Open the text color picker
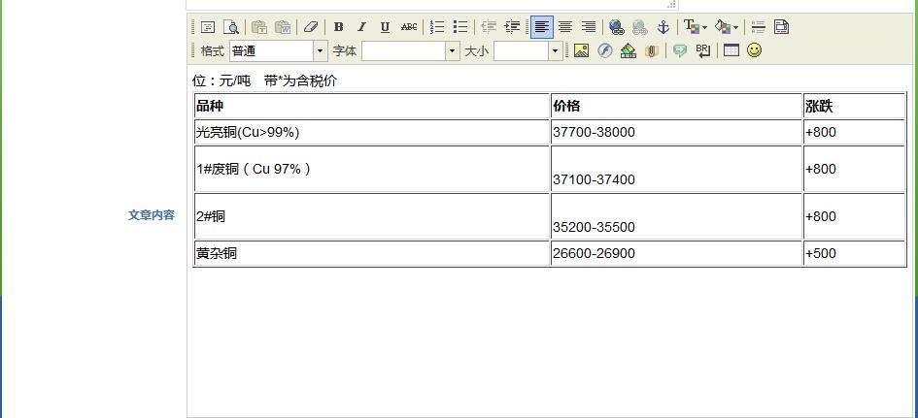Image resolution: width=918 pixels, height=418 pixels. [x=696, y=27]
